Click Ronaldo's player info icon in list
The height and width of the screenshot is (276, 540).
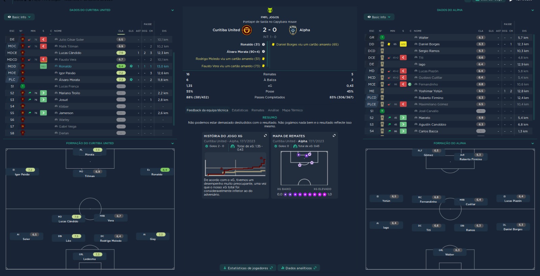(x=56, y=66)
